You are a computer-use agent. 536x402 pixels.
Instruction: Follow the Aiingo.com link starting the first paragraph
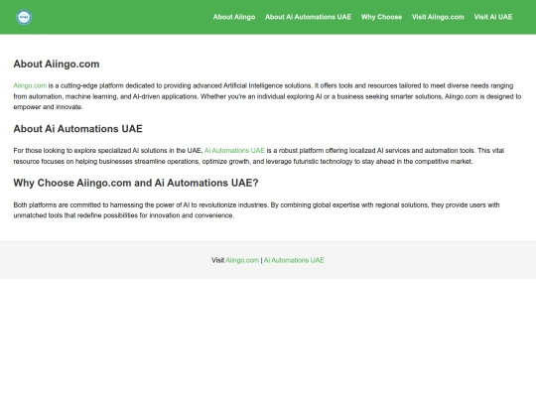click(x=30, y=85)
